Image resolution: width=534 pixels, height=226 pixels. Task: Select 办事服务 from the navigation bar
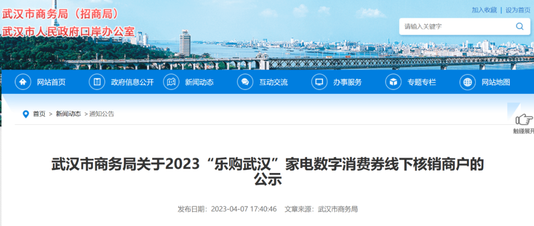tap(347, 83)
